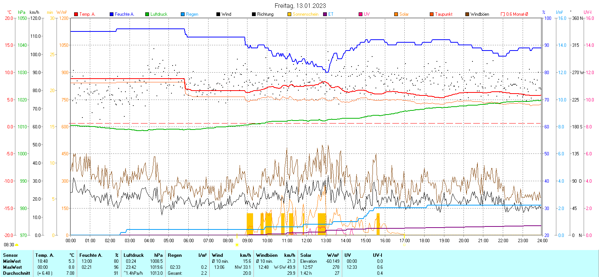
Task: Click the light blue Regen legend square
Action: click(x=183, y=14)
